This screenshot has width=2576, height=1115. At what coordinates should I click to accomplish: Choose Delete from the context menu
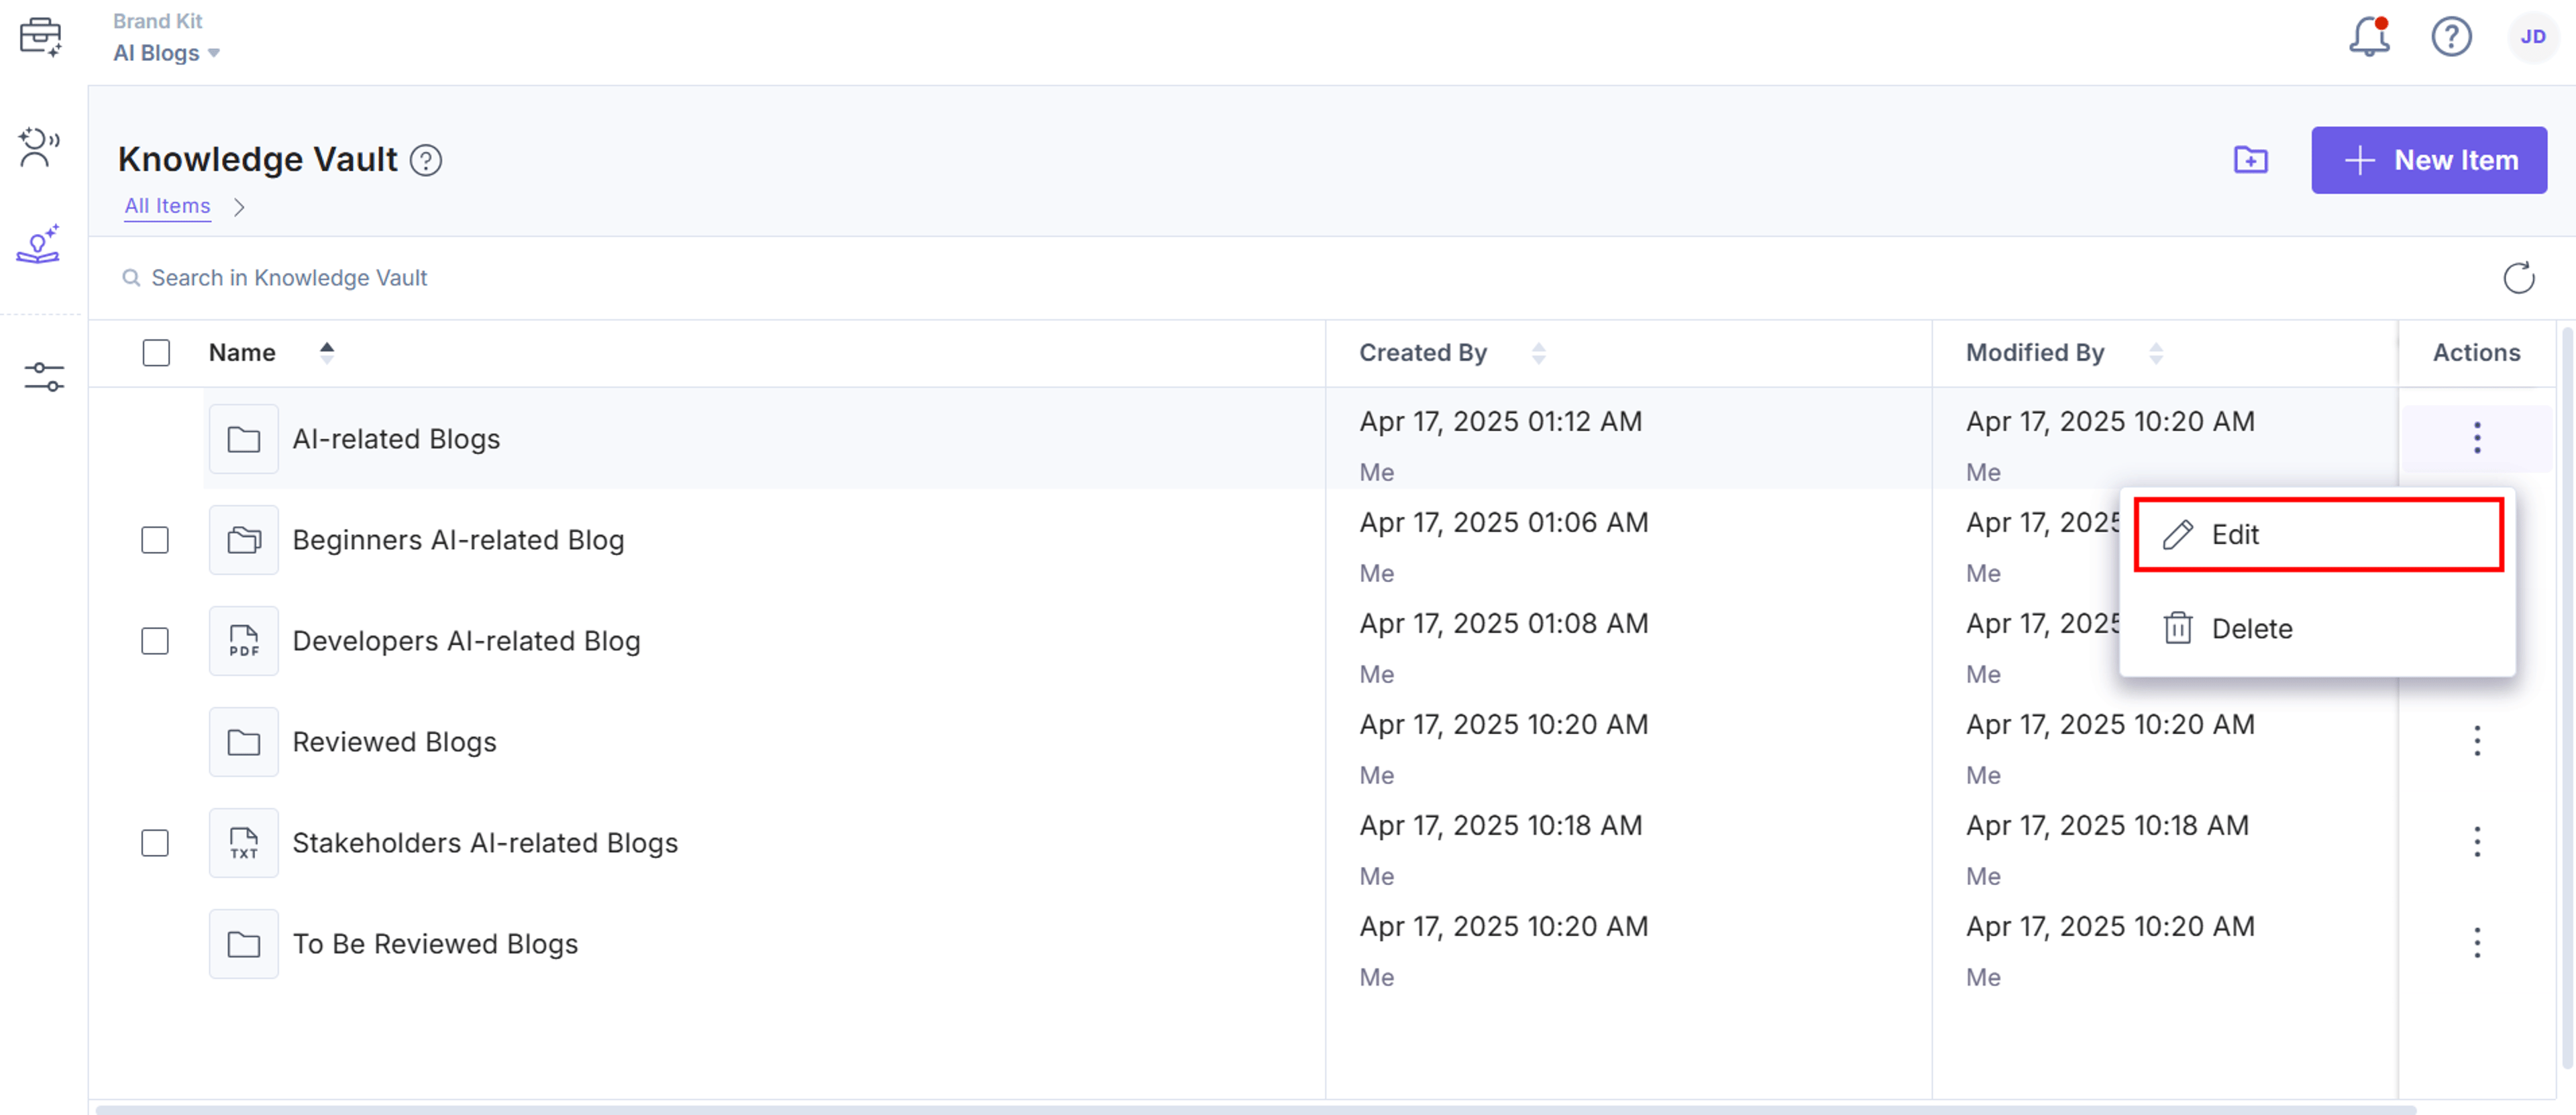(x=2317, y=628)
